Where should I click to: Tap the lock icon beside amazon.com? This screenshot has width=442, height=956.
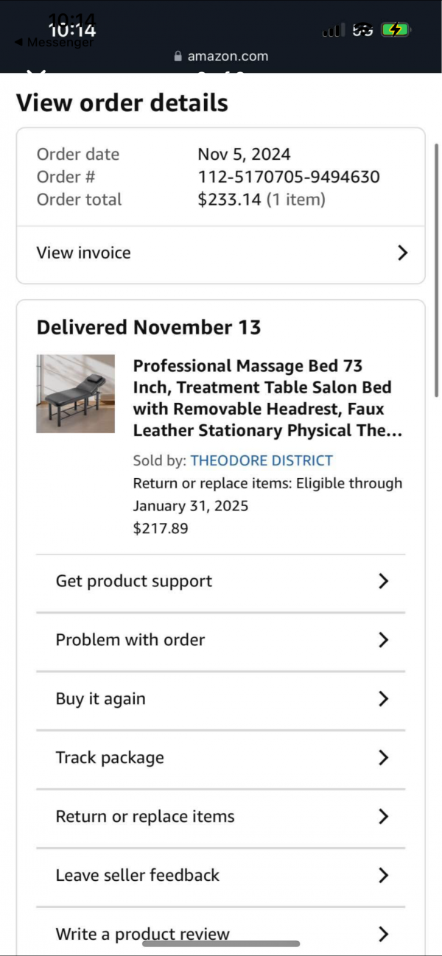tap(178, 57)
